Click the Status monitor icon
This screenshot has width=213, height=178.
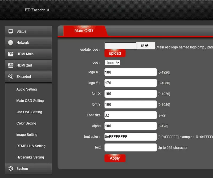click(x=11, y=31)
